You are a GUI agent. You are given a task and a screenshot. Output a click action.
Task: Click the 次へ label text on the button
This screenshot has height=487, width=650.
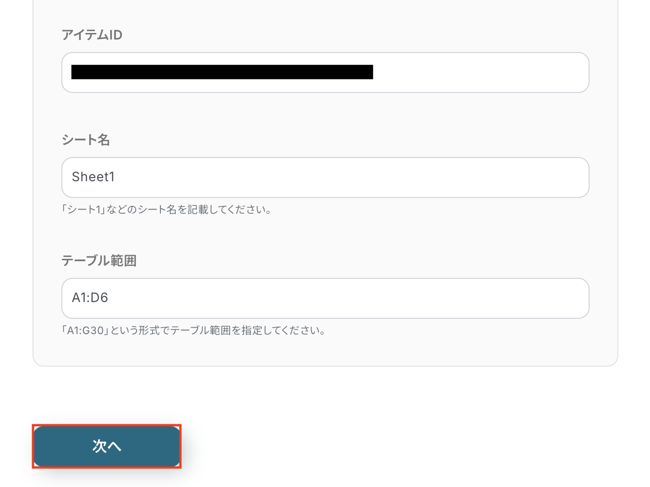click(x=106, y=446)
